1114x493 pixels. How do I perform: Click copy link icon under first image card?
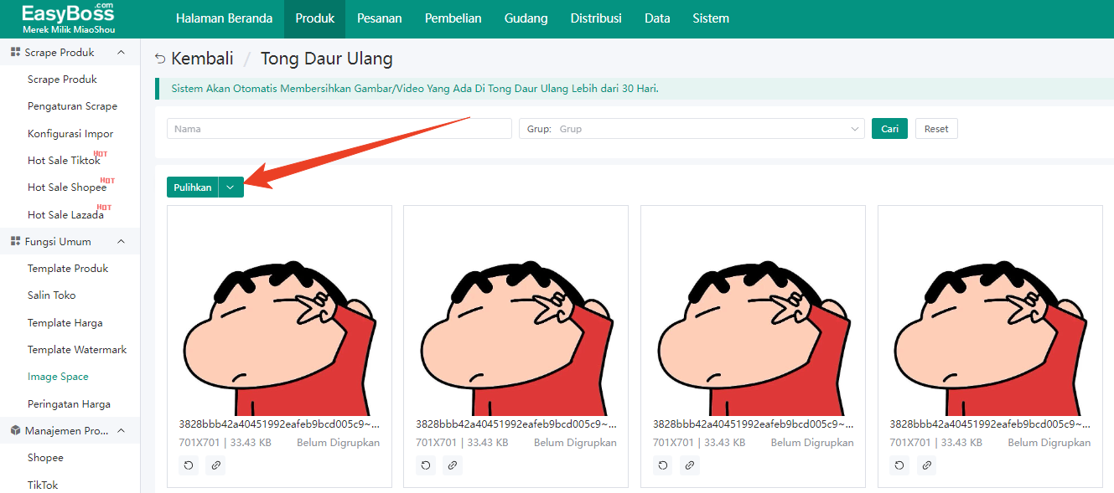pyautogui.click(x=215, y=465)
